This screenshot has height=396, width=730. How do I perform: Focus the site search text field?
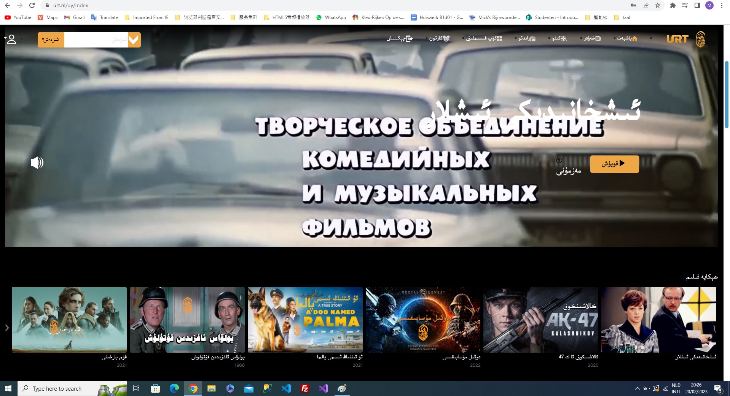point(95,40)
